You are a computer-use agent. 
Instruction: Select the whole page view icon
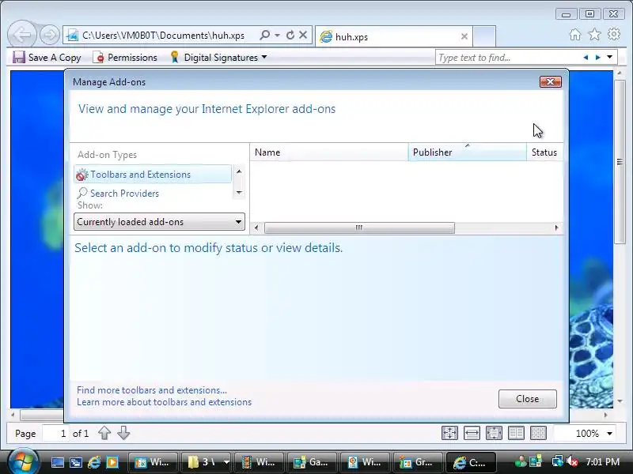pyautogui.click(x=494, y=433)
